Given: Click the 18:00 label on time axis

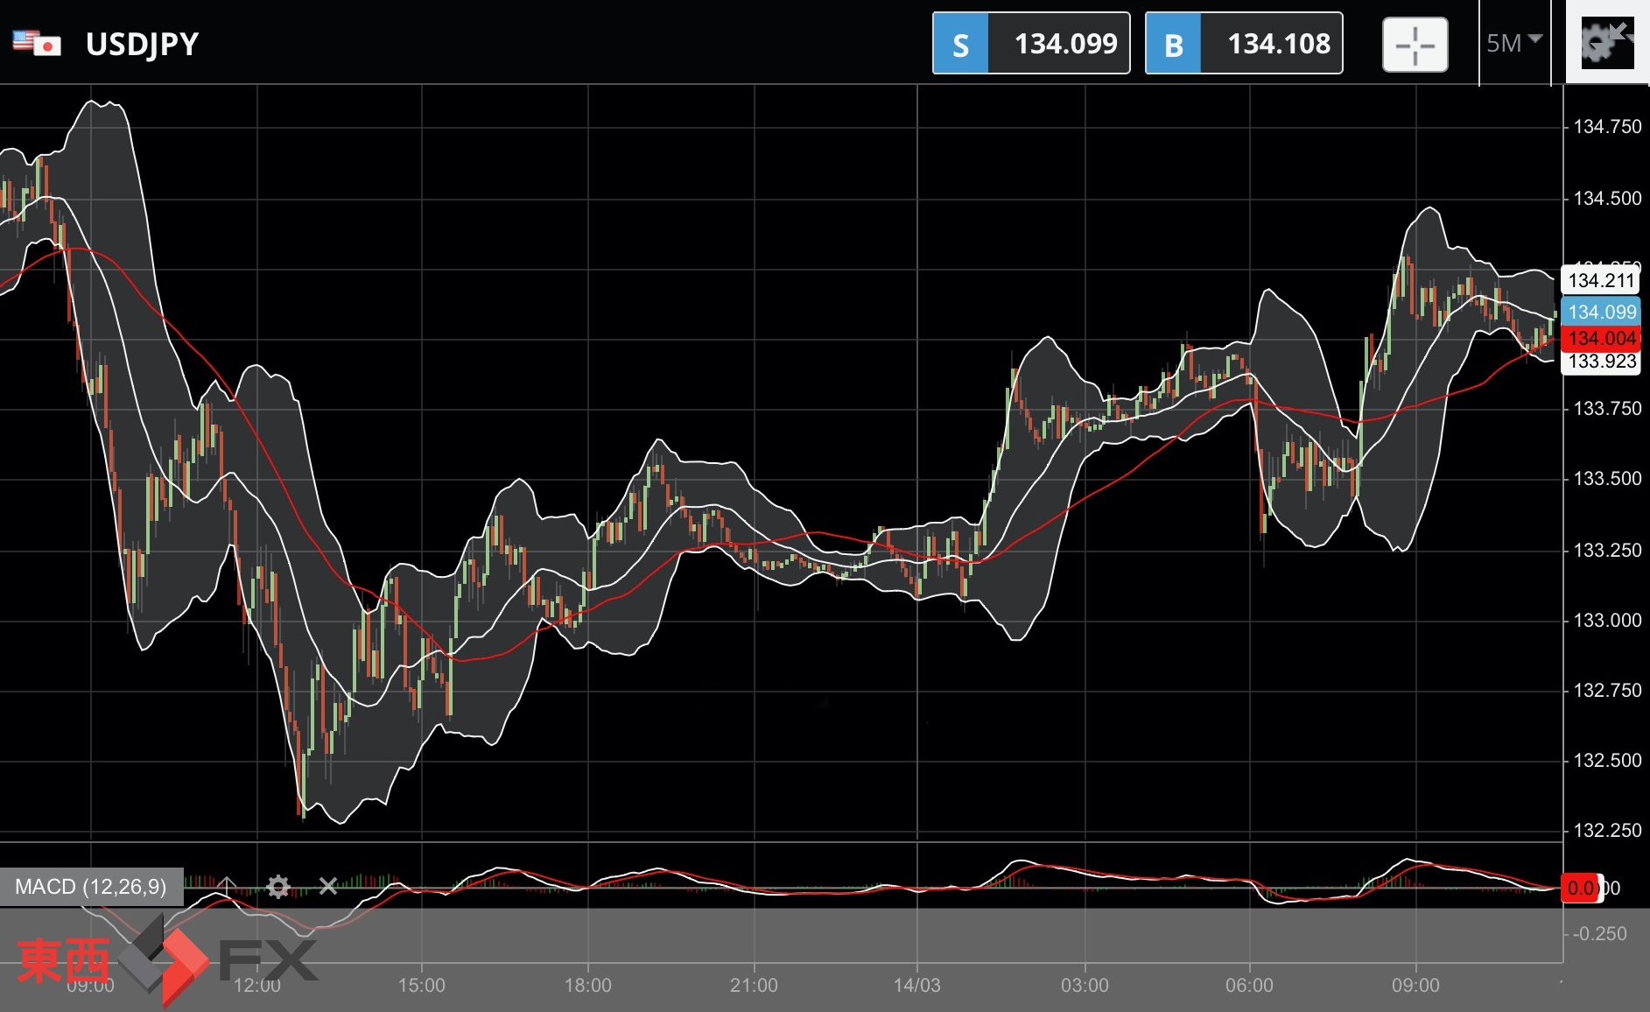Looking at the screenshot, I should point(587,985).
